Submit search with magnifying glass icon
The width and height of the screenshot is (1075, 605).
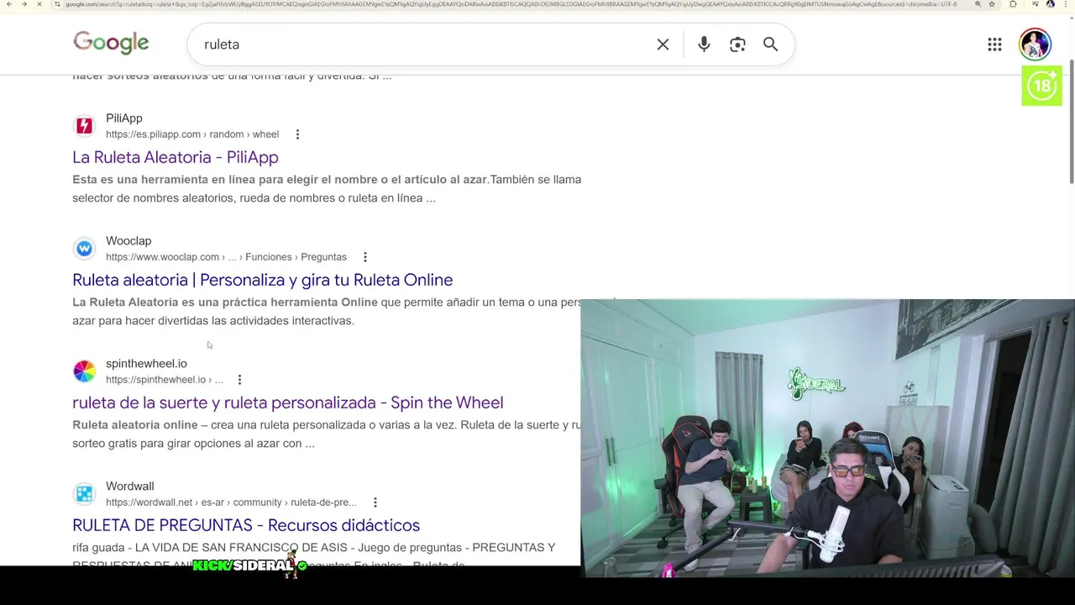(x=770, y=45)
